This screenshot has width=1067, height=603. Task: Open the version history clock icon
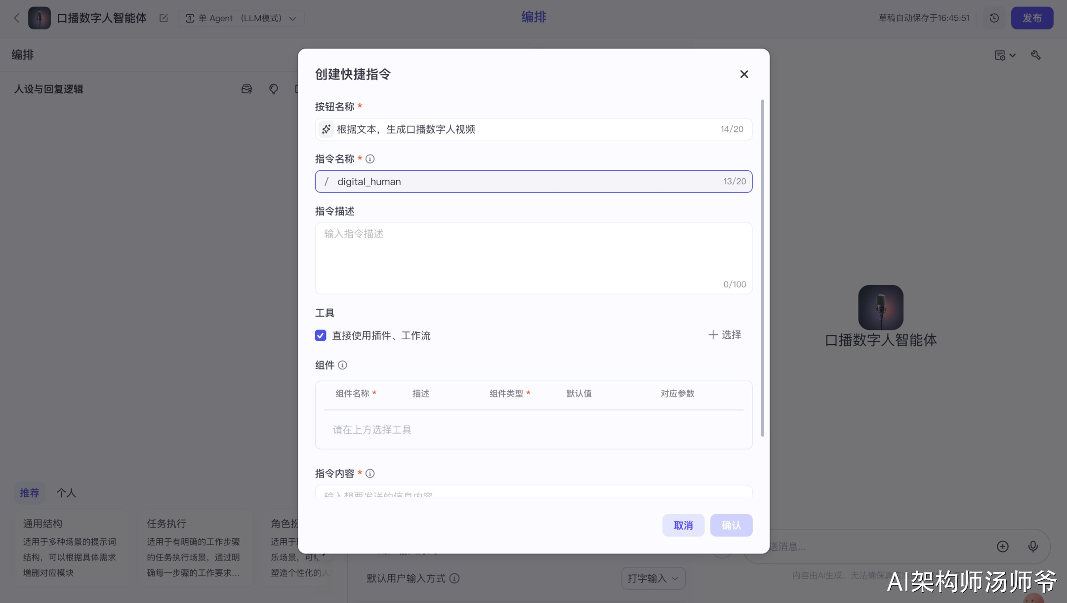pyautogui.click(x=994, y=18)
